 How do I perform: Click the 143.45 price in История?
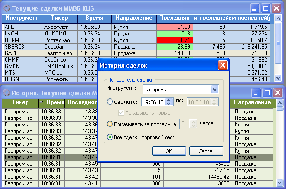[x=83, y=164]
